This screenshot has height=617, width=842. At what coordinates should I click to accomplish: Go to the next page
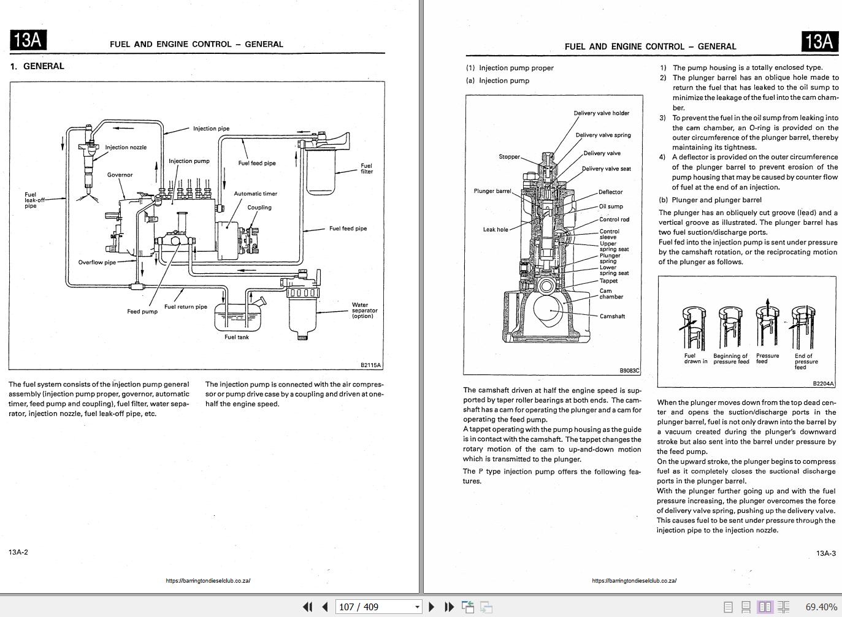point(431,607)
